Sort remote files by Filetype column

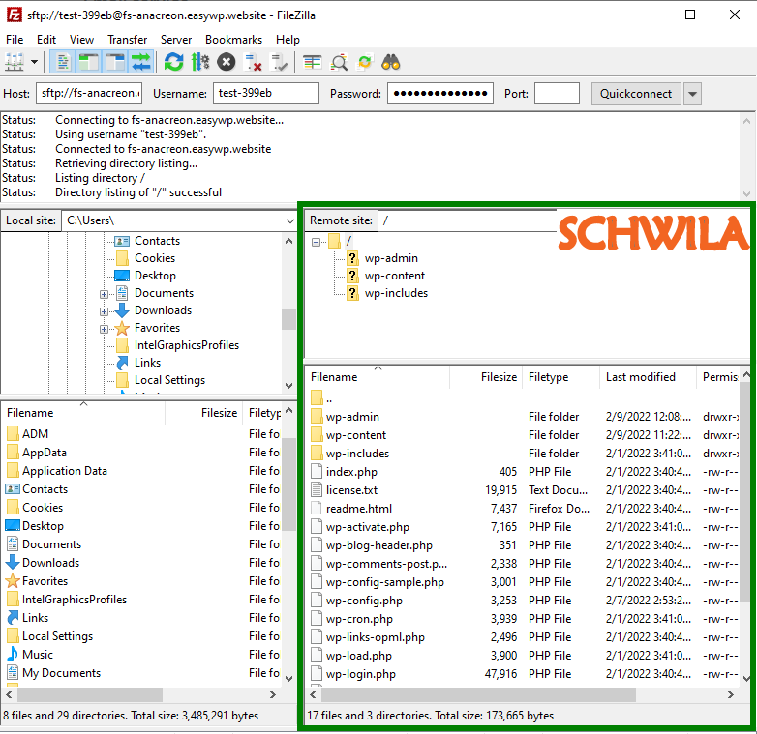click(548, 376)
